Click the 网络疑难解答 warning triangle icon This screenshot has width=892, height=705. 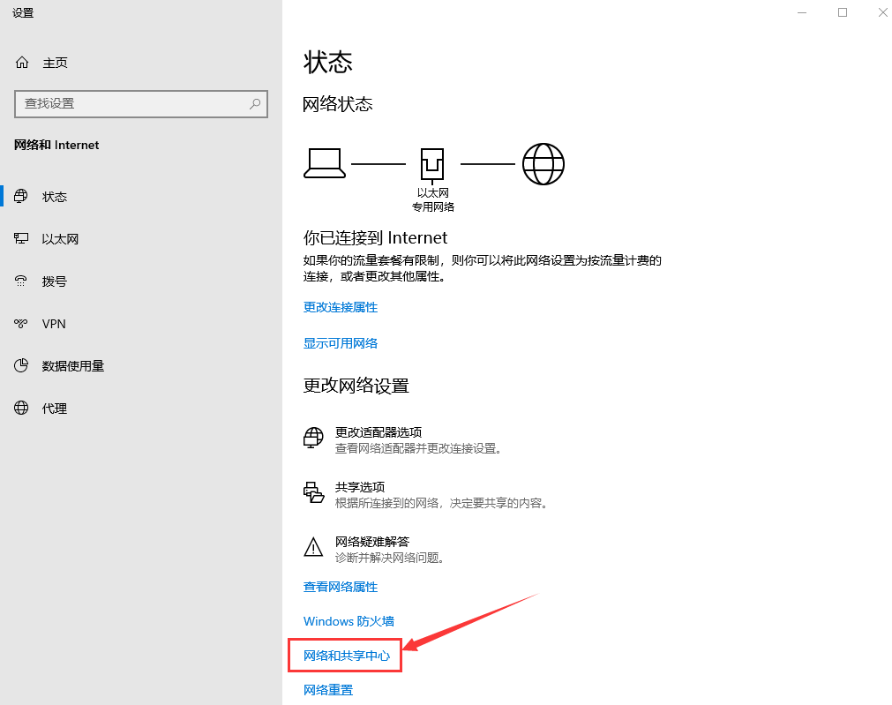[x=313, y=548]
